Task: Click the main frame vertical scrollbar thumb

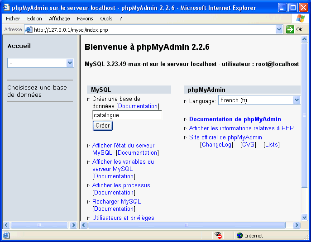Action: pyautogui.click(x=304, y=115)
